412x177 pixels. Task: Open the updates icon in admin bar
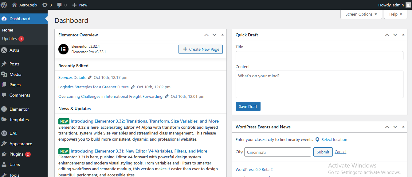[45, 5]
